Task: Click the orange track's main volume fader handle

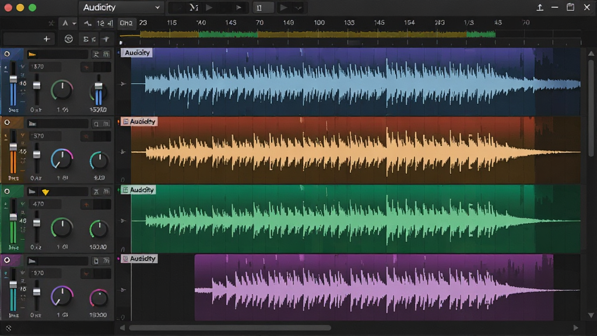Action: tap(13, 146)
